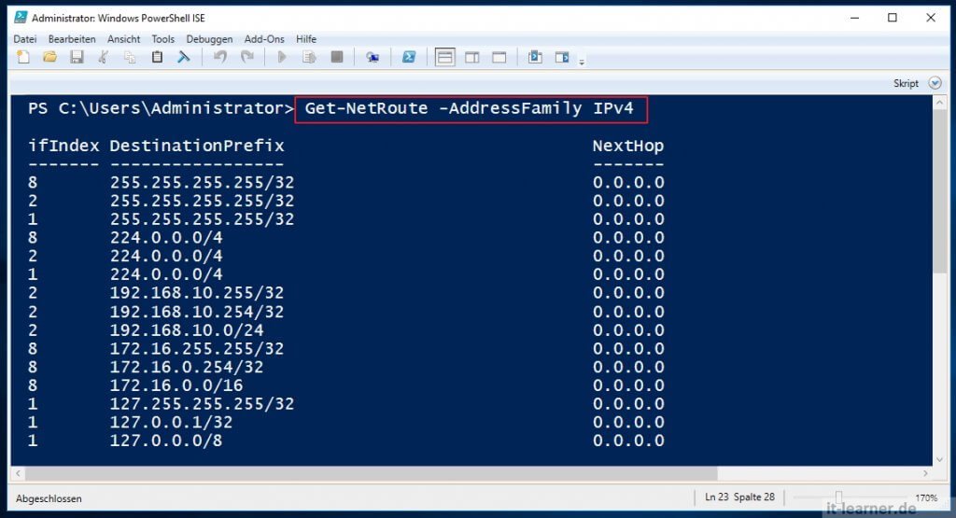Start PowerShell.exe in separate window

click(x=409, y=57)
